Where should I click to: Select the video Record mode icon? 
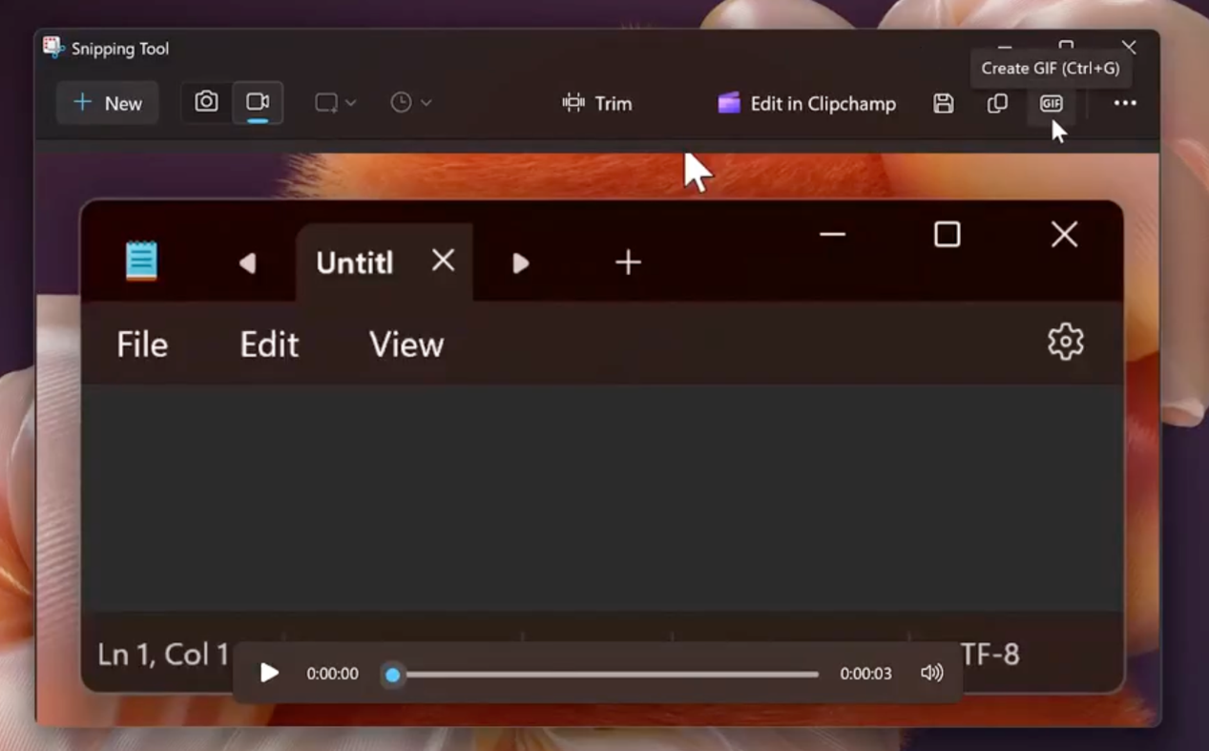[x=258, y=102]
